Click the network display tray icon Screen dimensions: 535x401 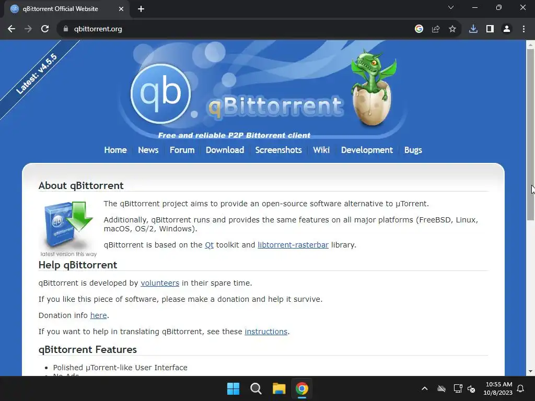pyautogui.click(x=458, y=388)
